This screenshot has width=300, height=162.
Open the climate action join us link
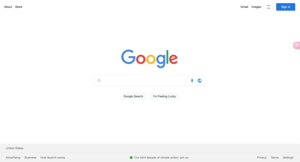(x=161, y=158)
